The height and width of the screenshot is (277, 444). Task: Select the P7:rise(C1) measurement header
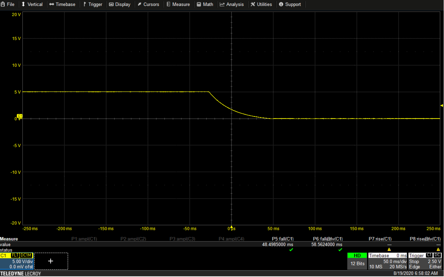380,239
